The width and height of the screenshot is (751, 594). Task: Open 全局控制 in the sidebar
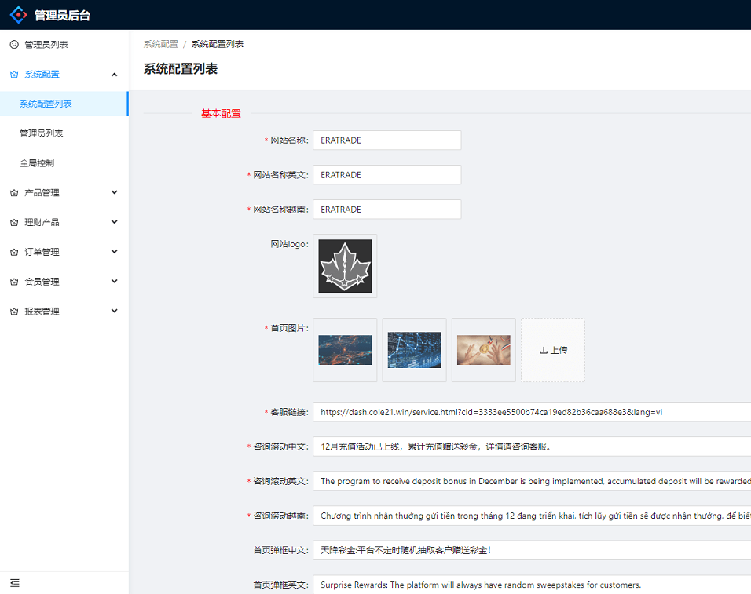pyautogui.click(x=37, y=163)
